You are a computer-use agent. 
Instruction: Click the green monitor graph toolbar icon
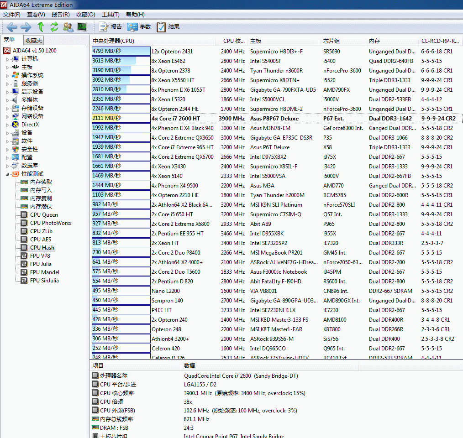click(82, 27)
